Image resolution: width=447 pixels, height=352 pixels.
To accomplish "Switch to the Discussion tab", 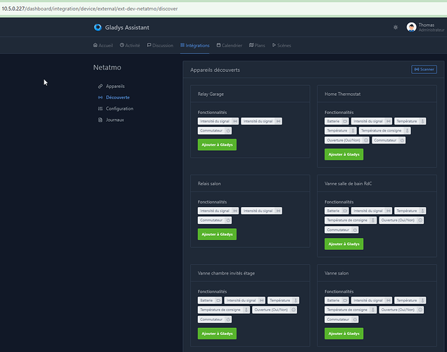I will coord(160,45).
